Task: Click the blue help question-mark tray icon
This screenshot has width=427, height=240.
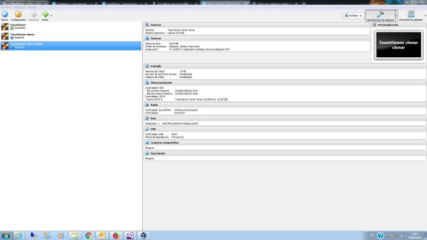Action: point(380,235)
